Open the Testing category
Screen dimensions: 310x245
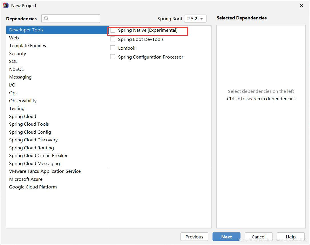coord(57,108)
